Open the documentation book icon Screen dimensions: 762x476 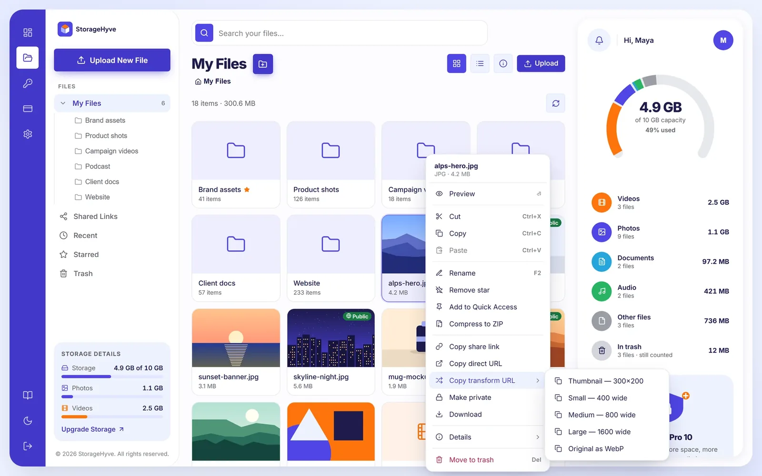pos(28,395)
